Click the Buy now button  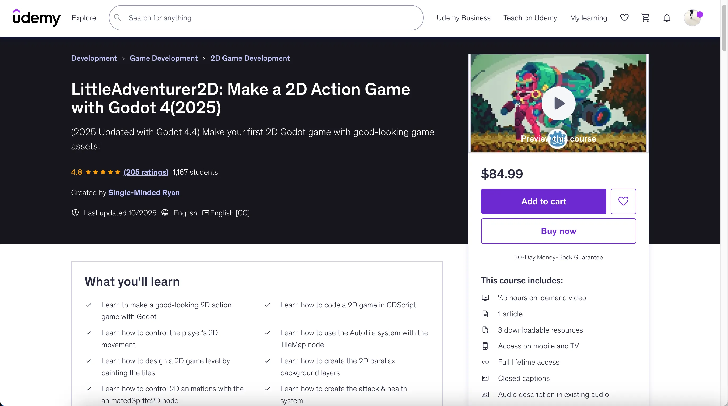558,231
